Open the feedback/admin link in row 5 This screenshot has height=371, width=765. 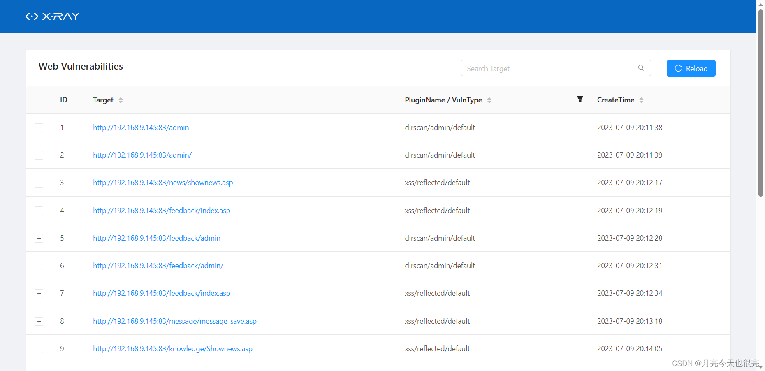[x=157, y=238]
